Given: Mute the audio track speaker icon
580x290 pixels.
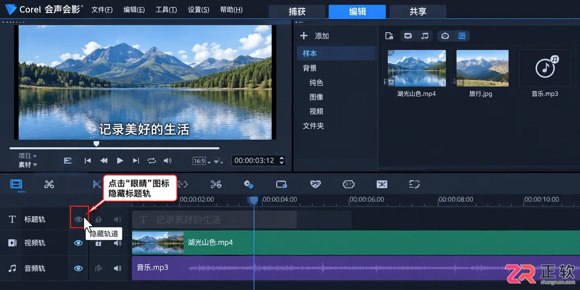Looking at the screenshot, I should (x=118, y=268).
